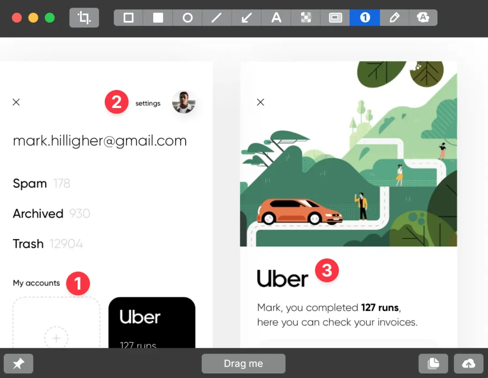Select the ellipse tool

pos(188,18)
